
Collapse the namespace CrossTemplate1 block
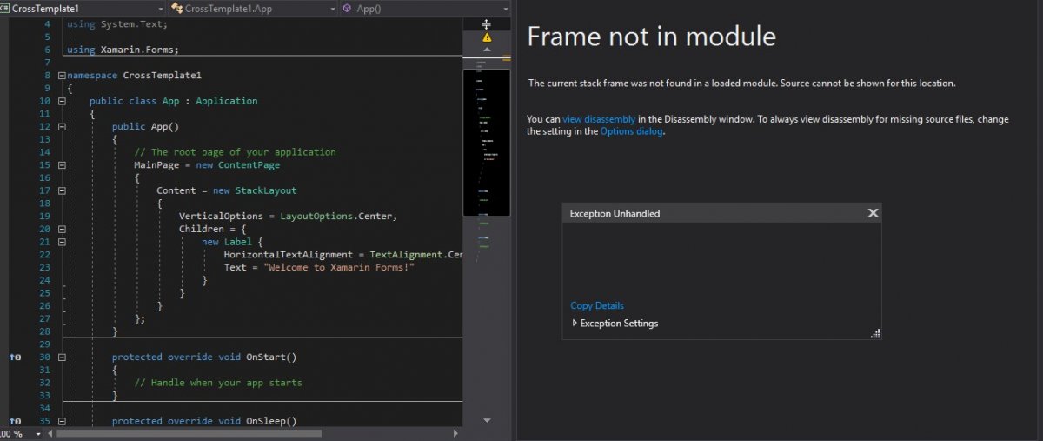[61, 76]
